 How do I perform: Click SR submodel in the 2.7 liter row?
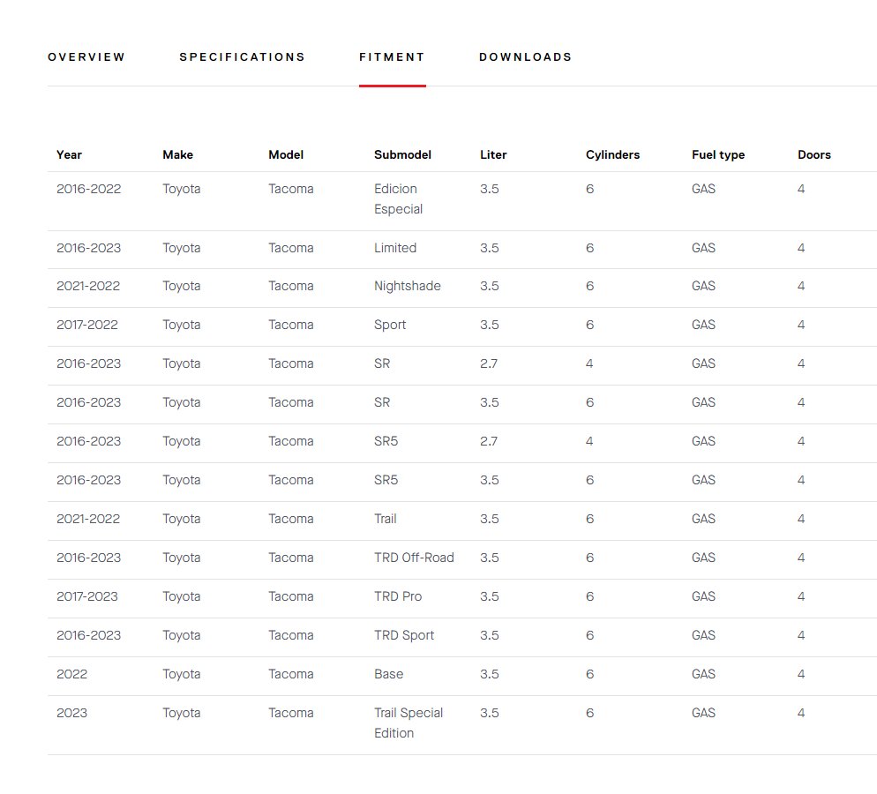click(x=382, y=363)
